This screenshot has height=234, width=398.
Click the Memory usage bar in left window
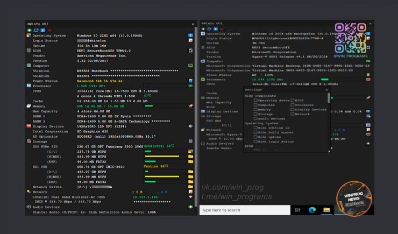coord(165,106)
